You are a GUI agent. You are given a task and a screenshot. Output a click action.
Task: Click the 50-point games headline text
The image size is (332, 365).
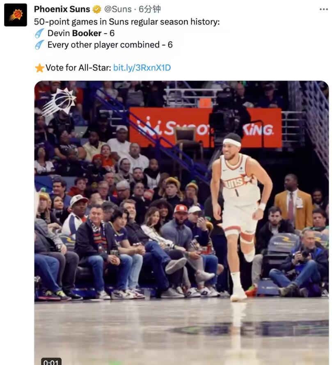click(127, 22)
